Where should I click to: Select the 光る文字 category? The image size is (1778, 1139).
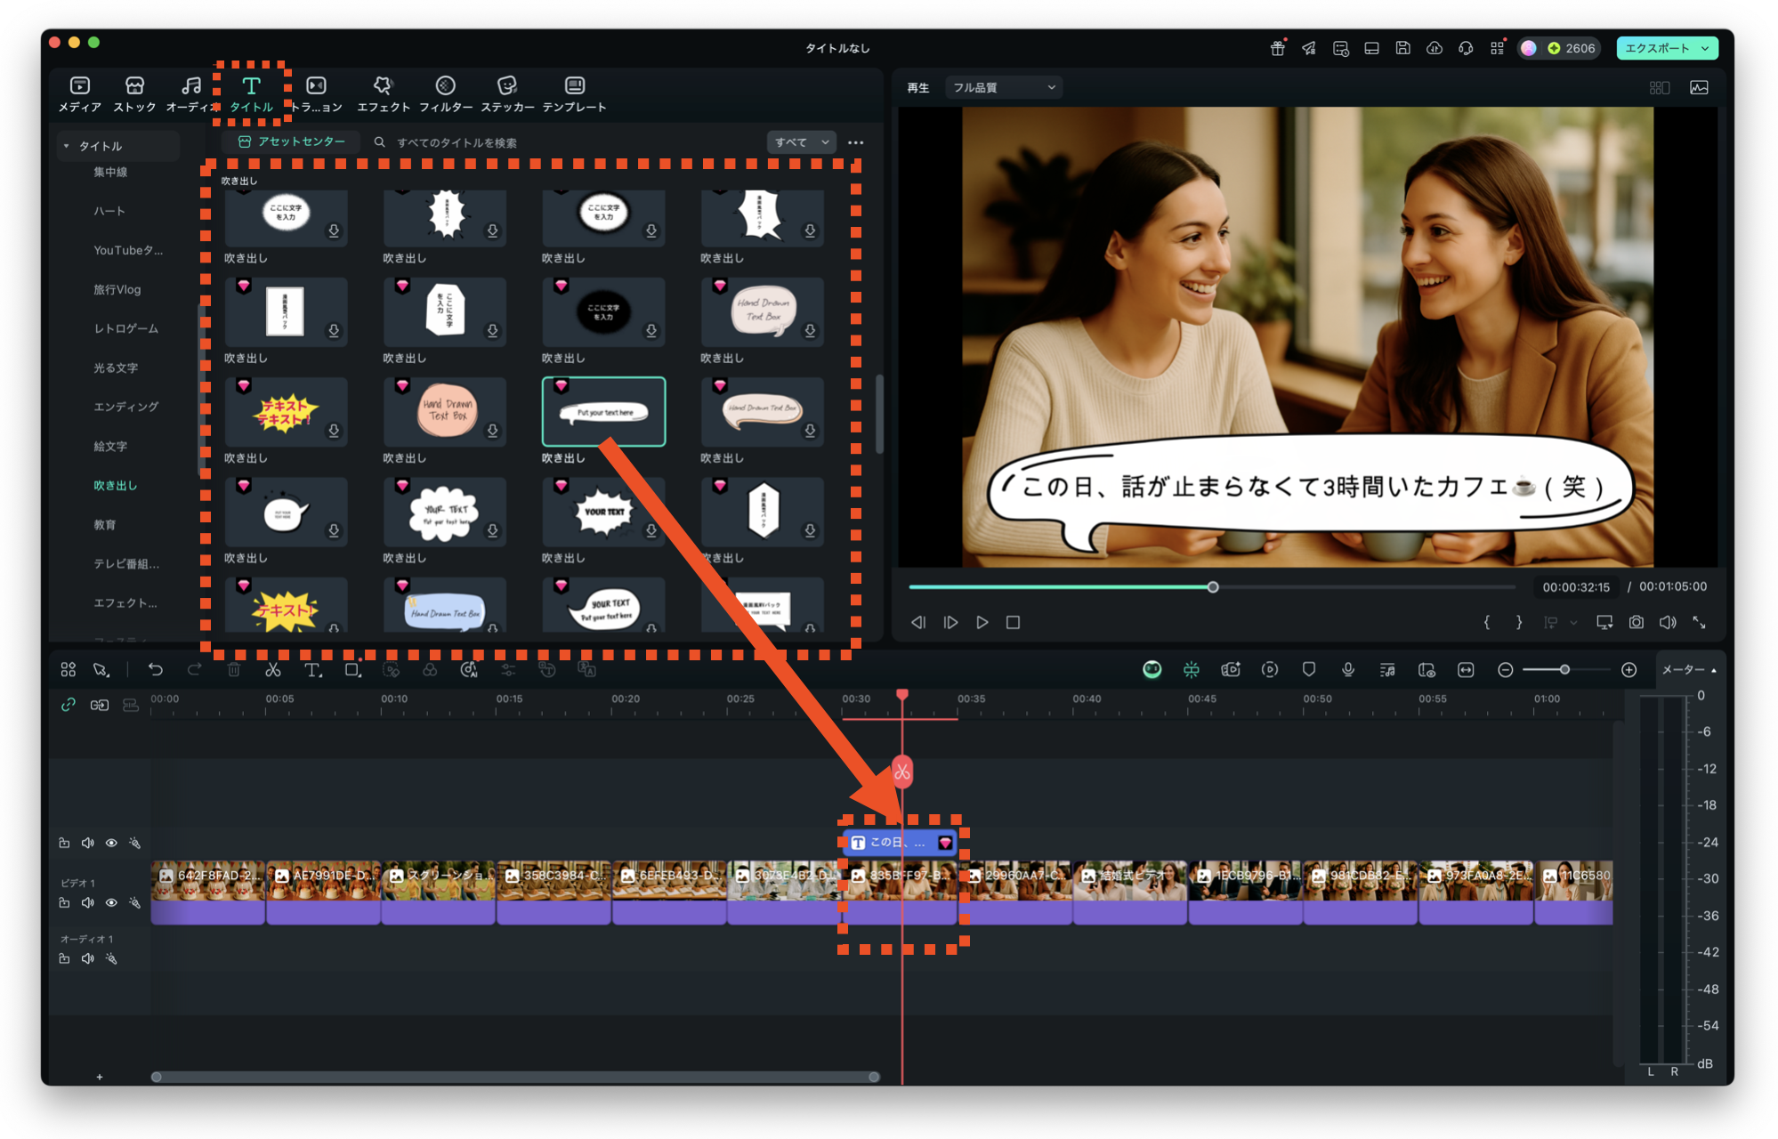coord(116,368)
